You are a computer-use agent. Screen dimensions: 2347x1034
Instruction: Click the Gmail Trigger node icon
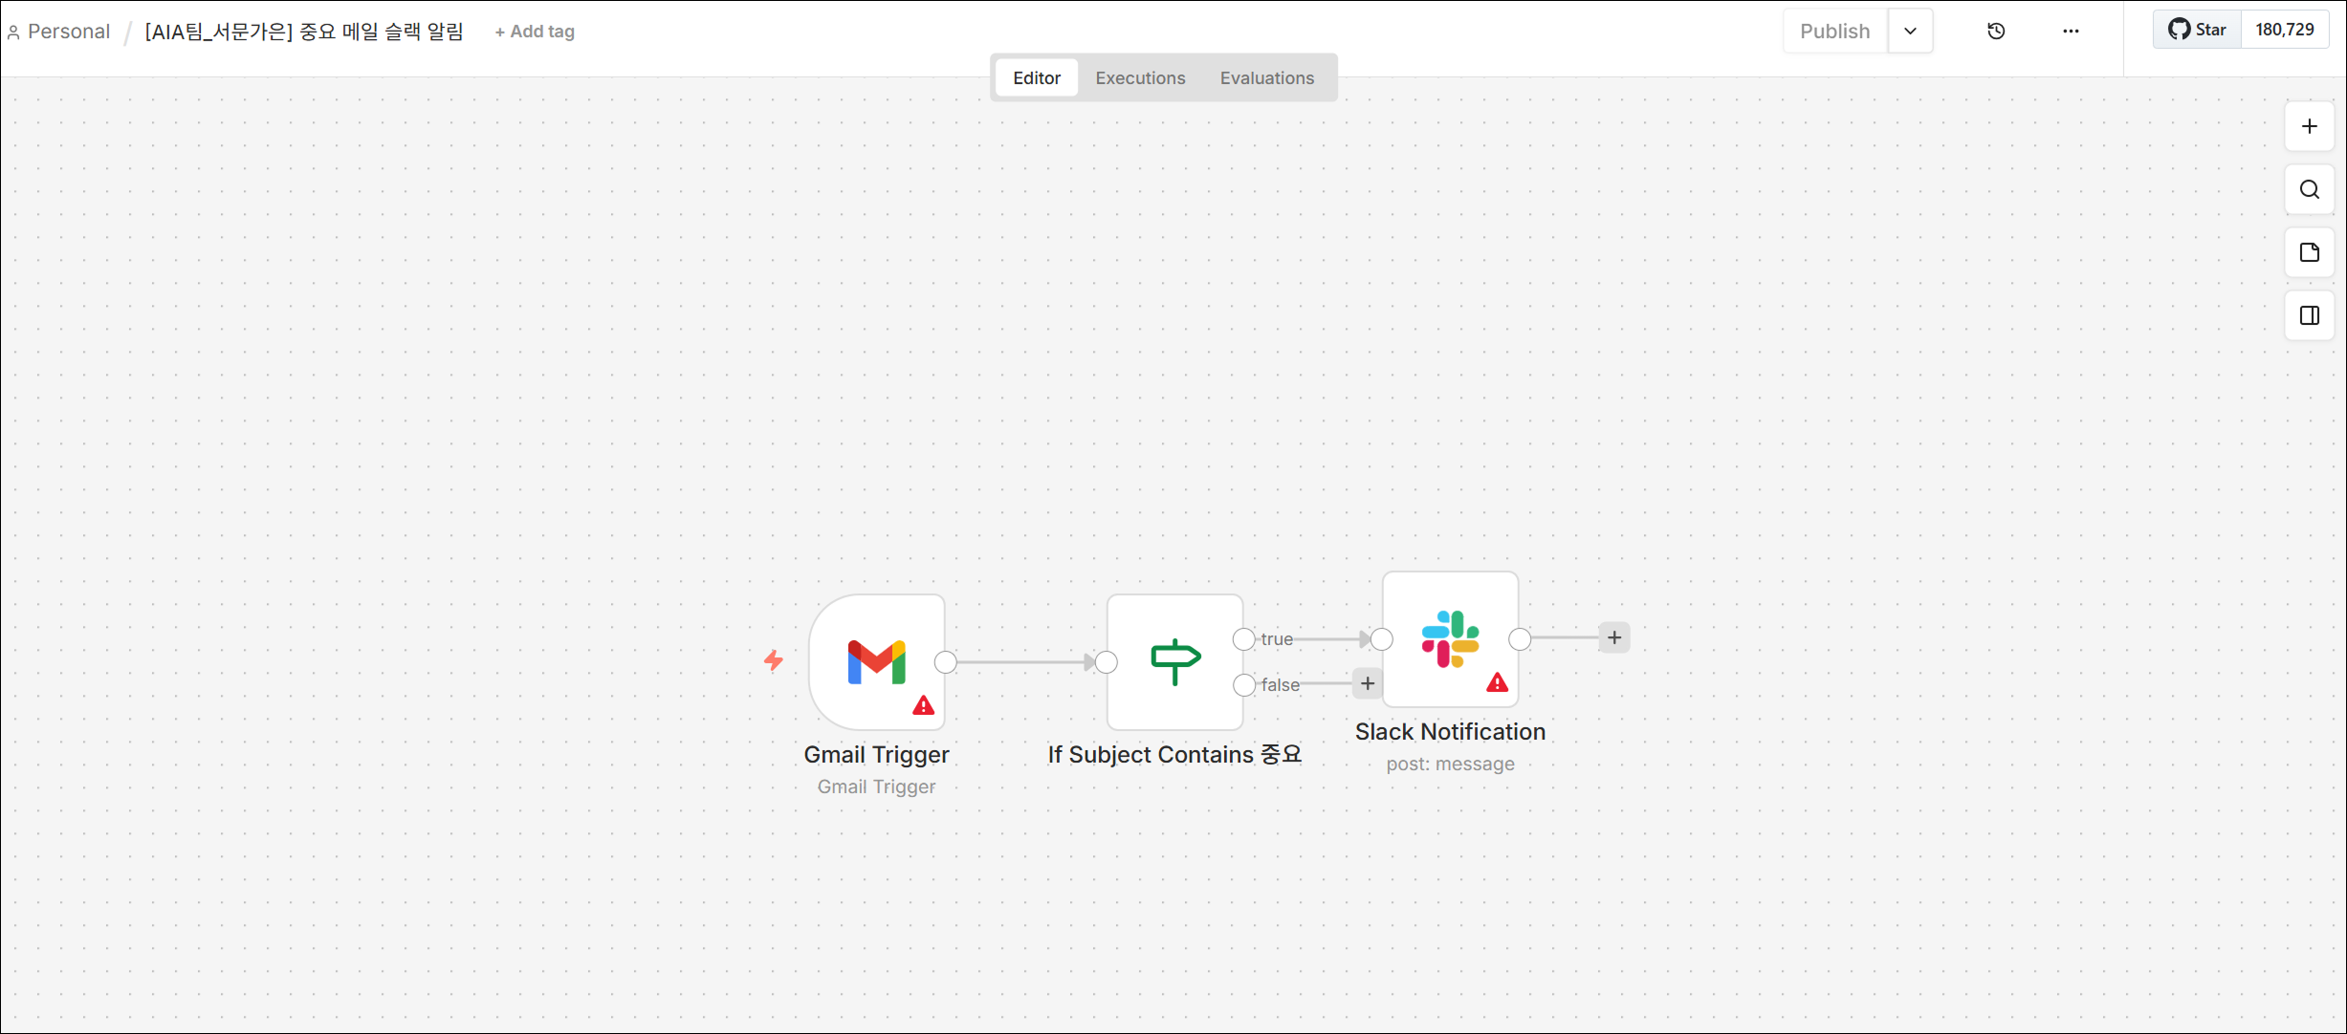[876, 661]
